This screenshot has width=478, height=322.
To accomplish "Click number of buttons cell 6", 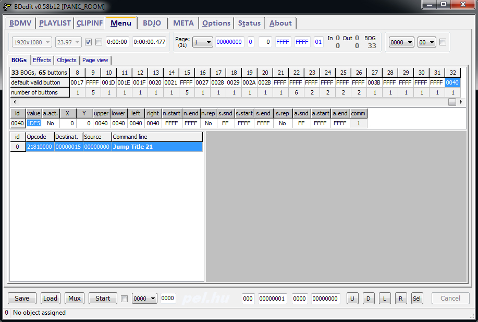I will click(296, 92).
